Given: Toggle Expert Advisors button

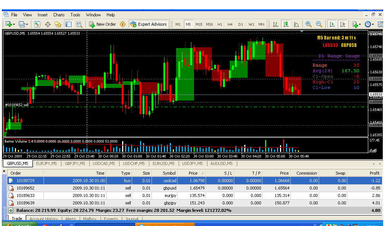Looking at the screenshot, I should click(x=148, y=24).
